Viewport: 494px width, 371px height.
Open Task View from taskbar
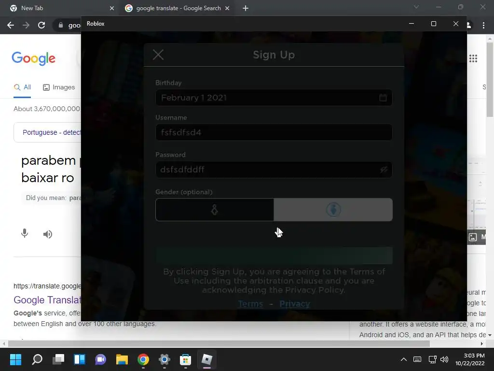tap(58, 359)
